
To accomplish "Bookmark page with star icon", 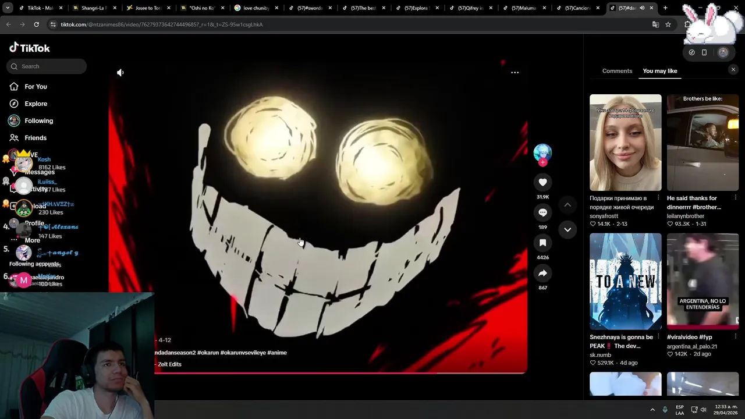I will pyautogui.click(x=668, y=24).
